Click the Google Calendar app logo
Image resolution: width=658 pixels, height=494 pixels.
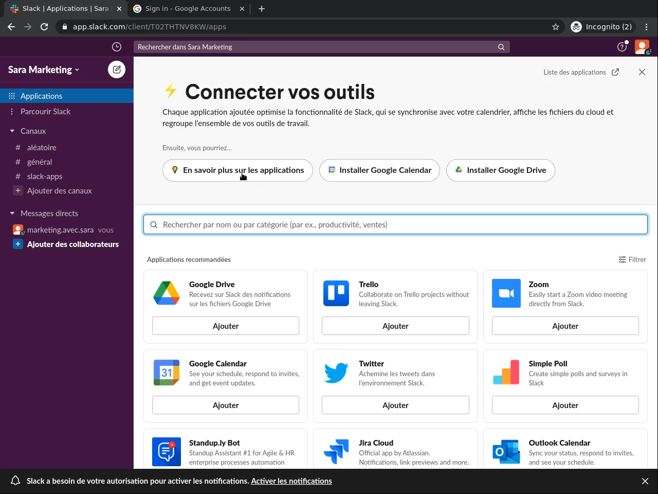tap(167, 373)
